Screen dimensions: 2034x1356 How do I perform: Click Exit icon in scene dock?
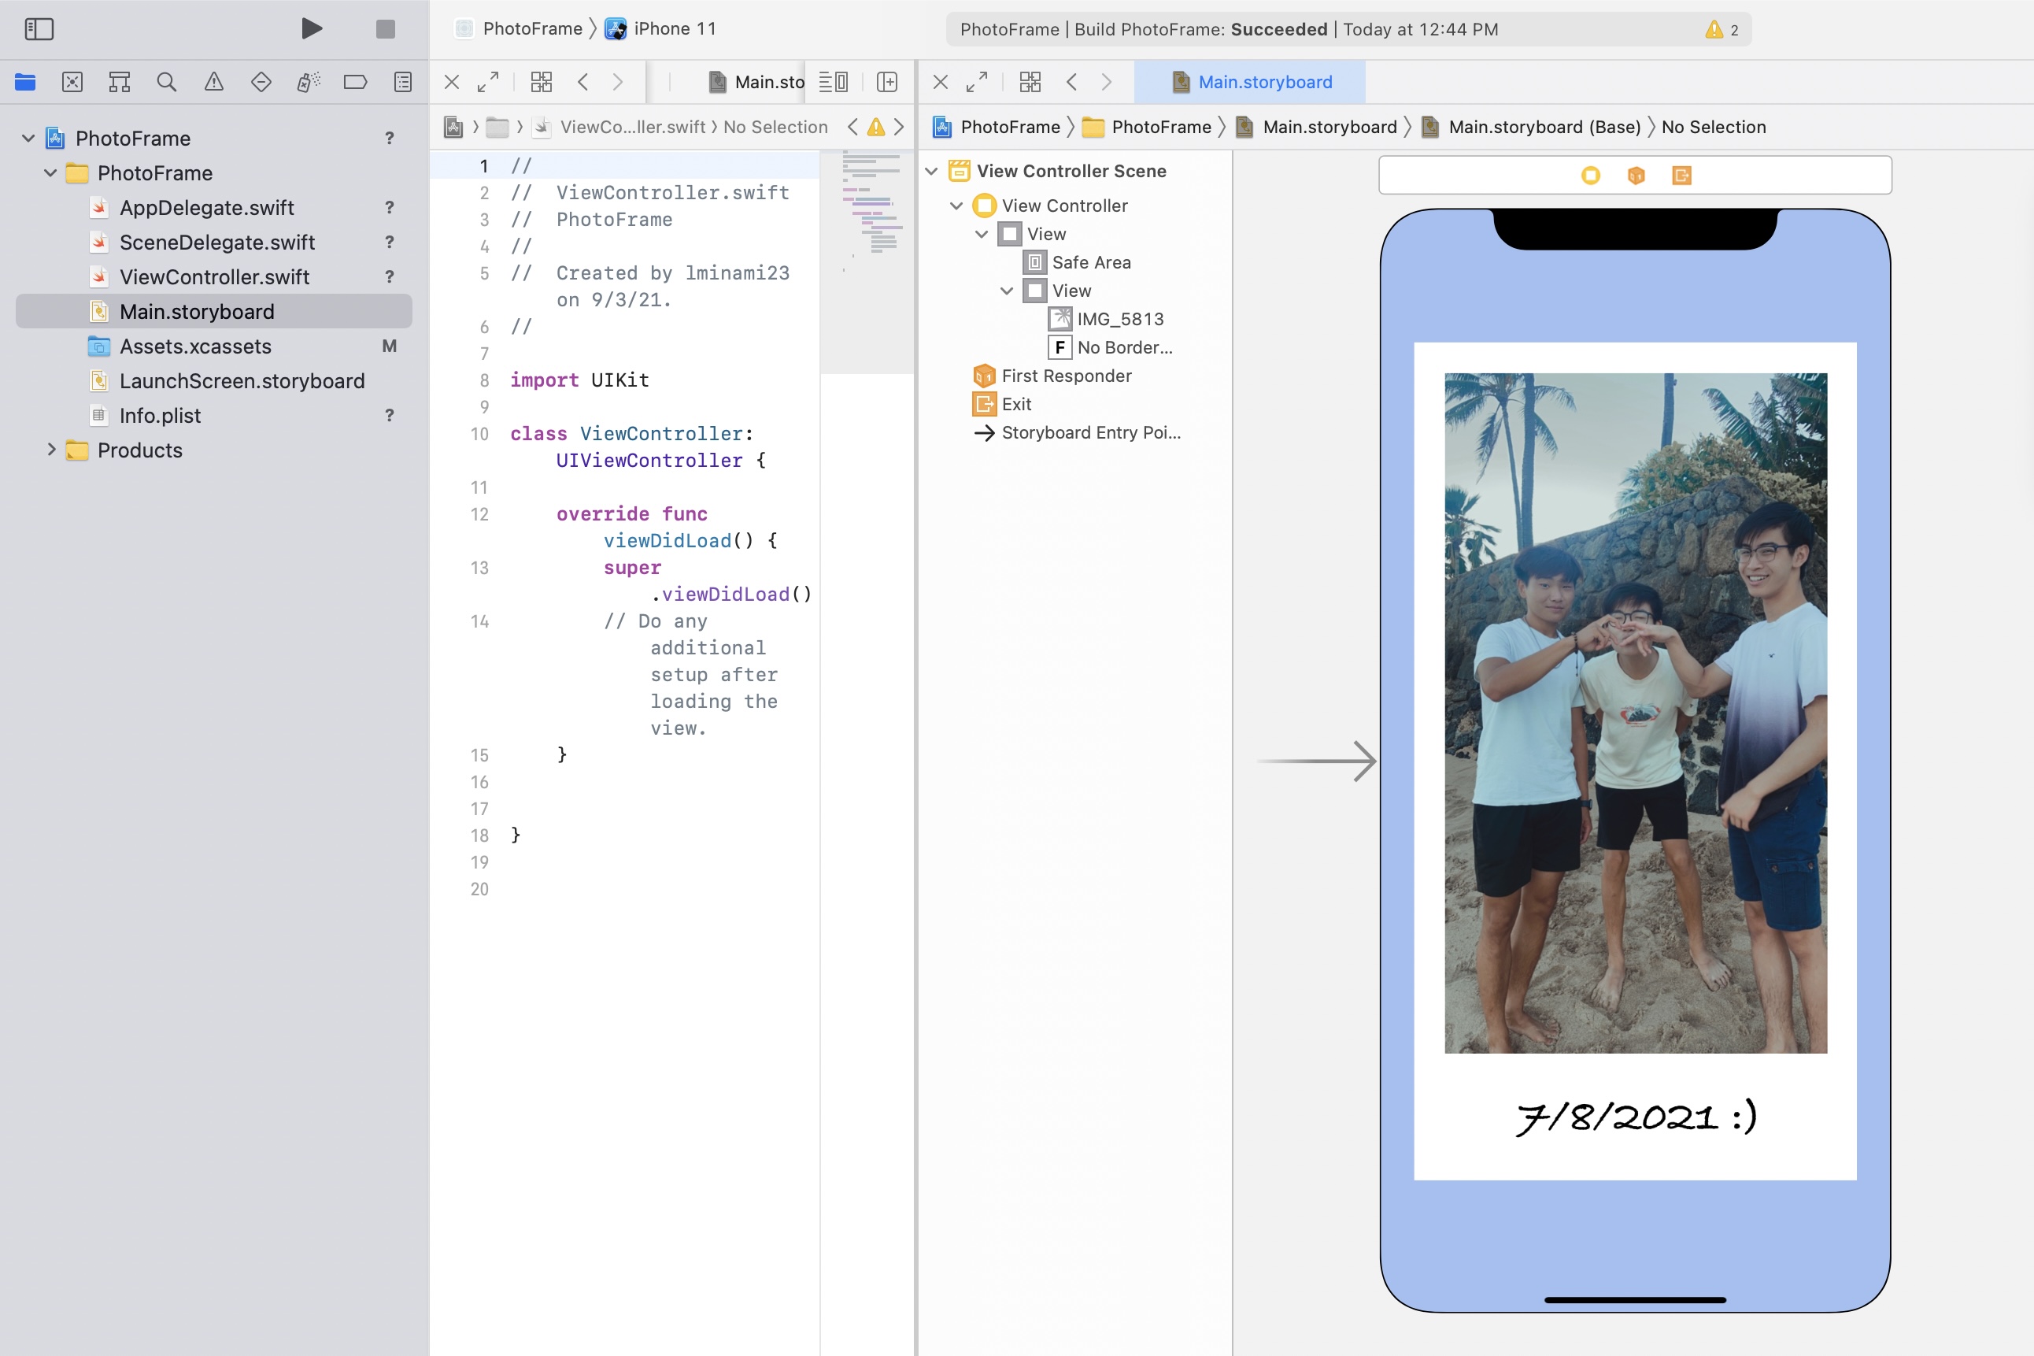point(1681,176)
